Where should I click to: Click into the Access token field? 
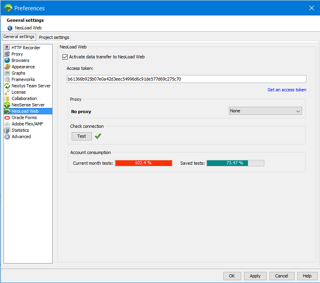[x=186, y=79]
